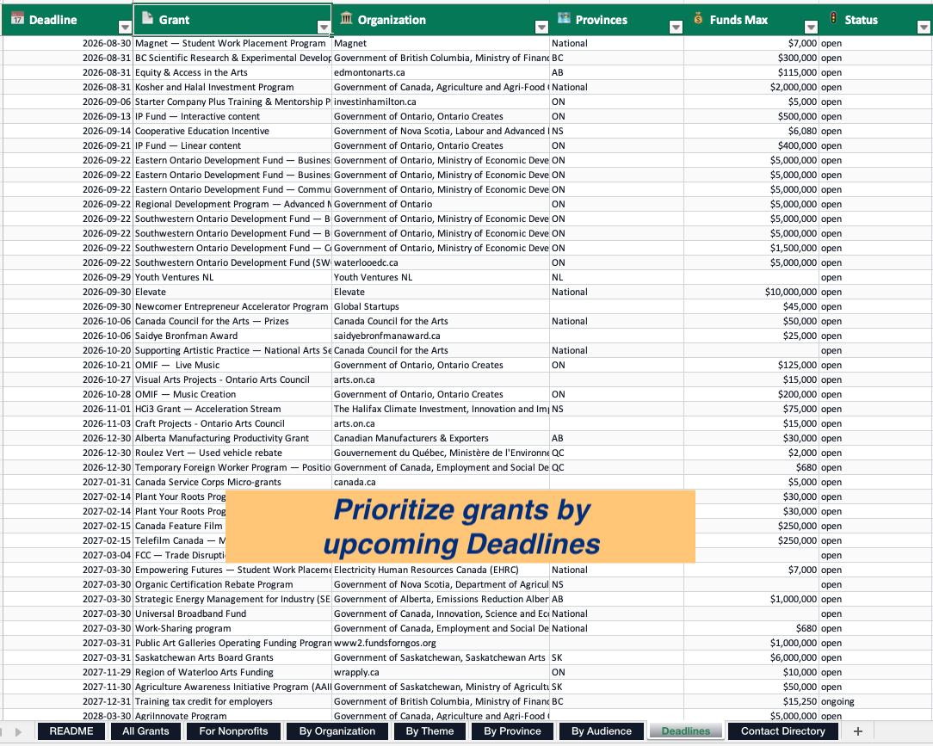This screenshot has width=933, height=746.
Task: Click the map icon beside Provinces header
Action: click(564, 18)
